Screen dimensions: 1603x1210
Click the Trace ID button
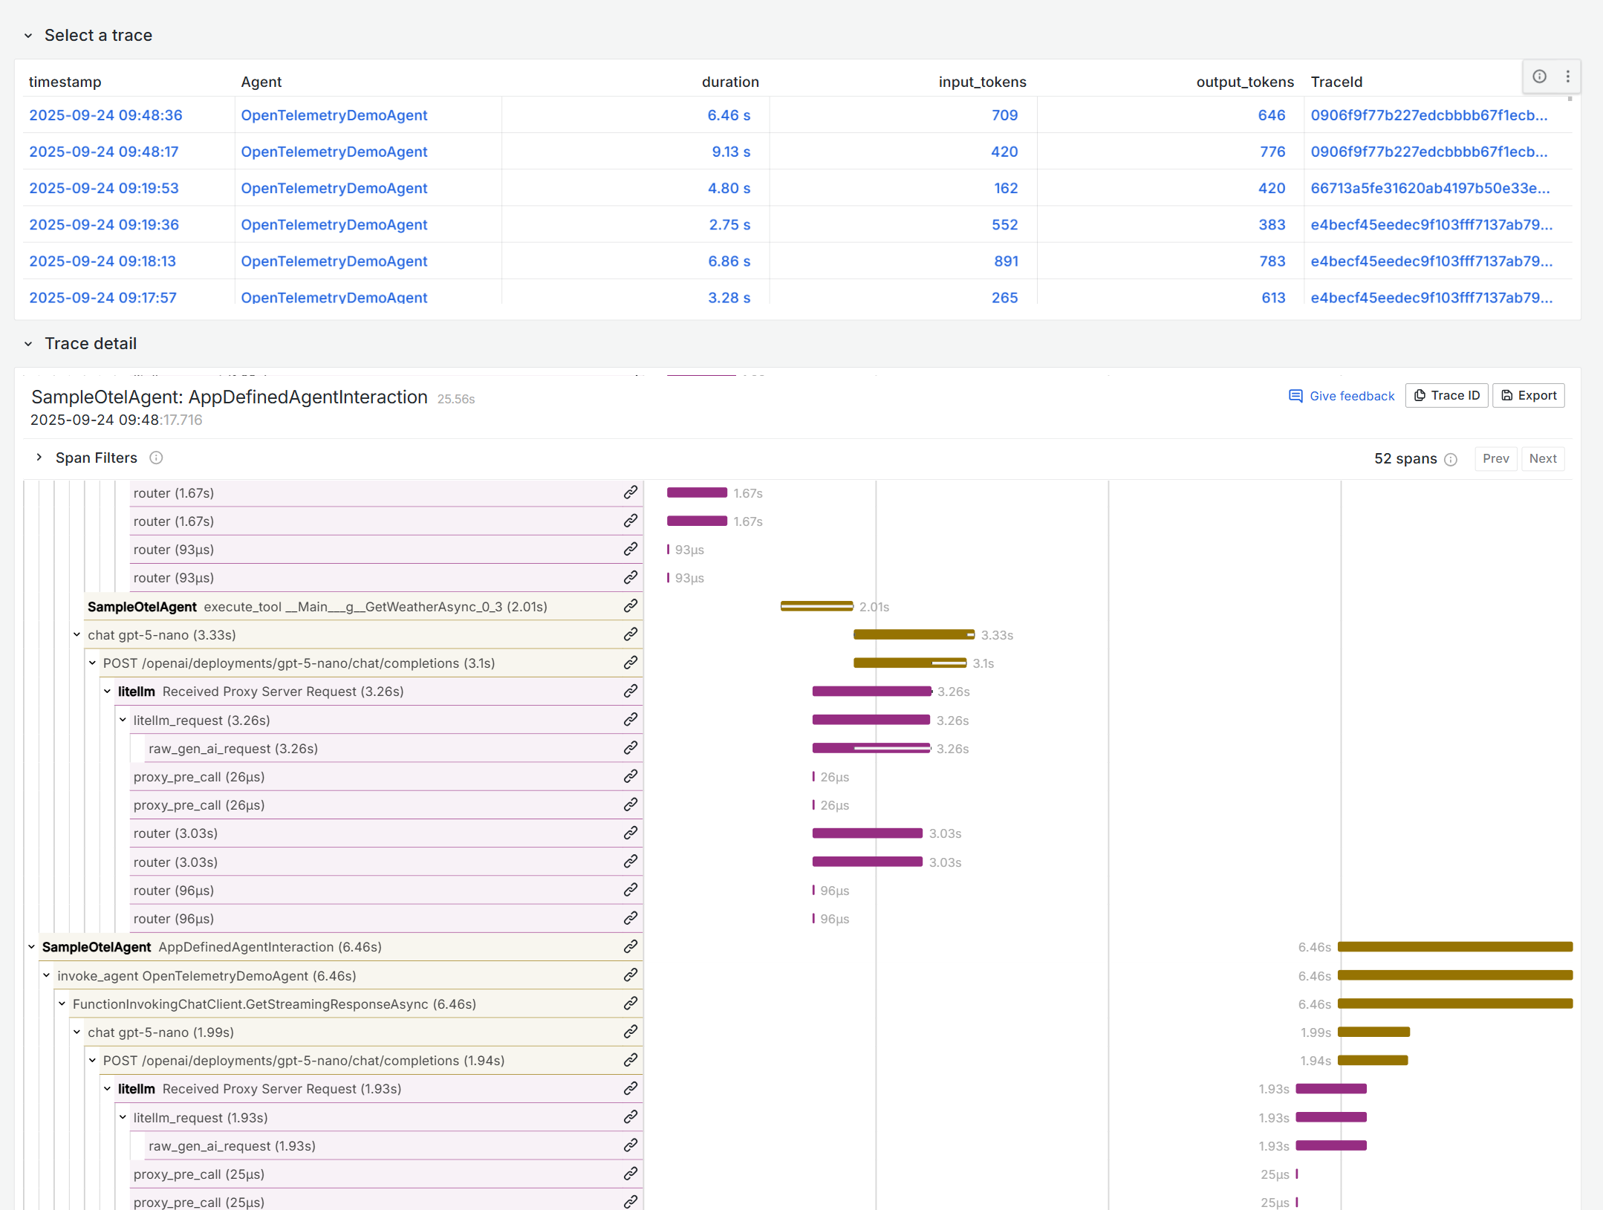pyautogui.click(x=1446, y=395)
